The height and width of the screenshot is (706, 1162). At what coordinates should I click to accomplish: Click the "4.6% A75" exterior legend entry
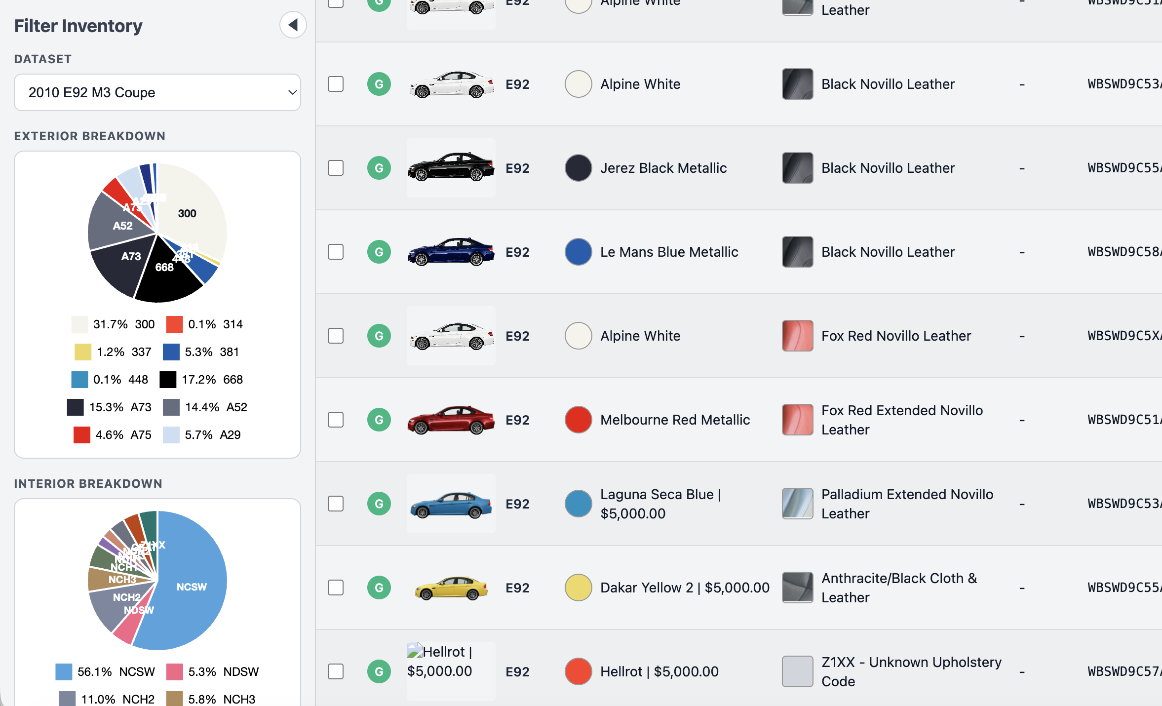113,435
